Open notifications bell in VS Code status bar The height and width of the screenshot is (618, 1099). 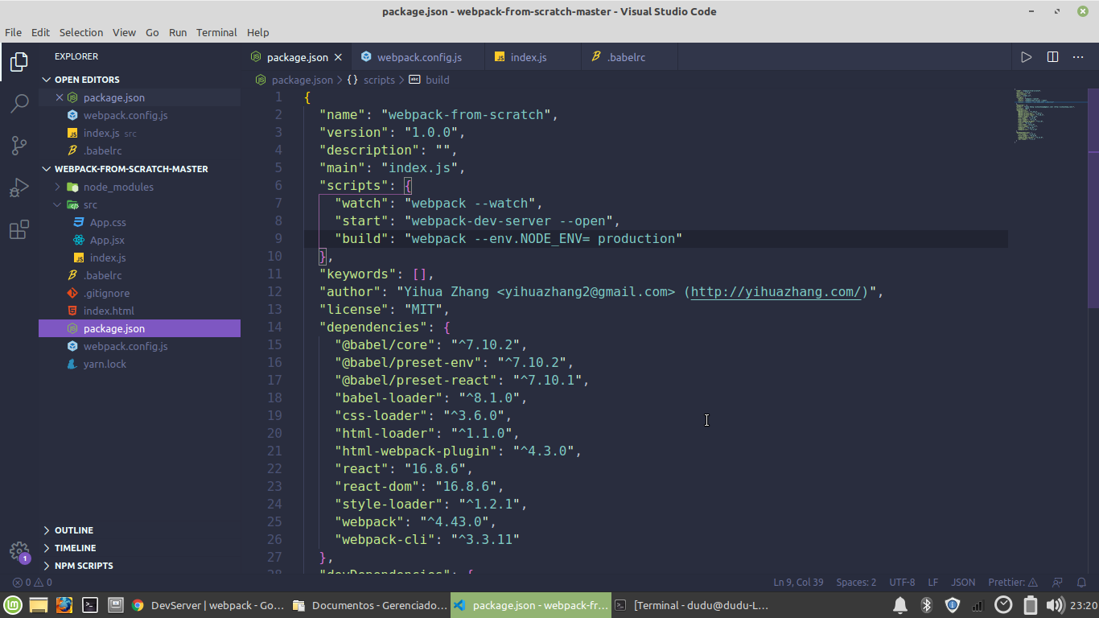pos(1081,582)
